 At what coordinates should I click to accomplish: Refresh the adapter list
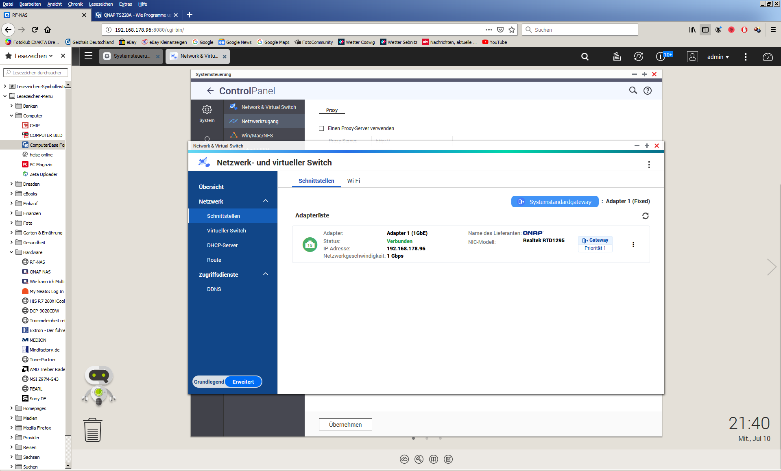[645, 216]
